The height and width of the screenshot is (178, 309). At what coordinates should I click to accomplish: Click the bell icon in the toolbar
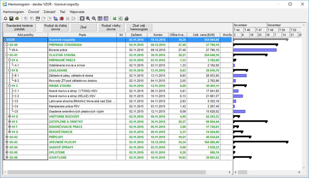(x=5, y=18)
